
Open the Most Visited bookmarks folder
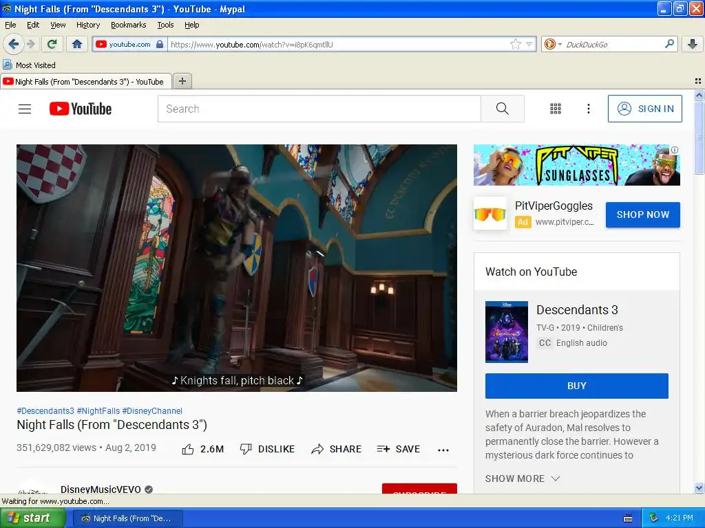pyautogui.click(x=29, y=65)
